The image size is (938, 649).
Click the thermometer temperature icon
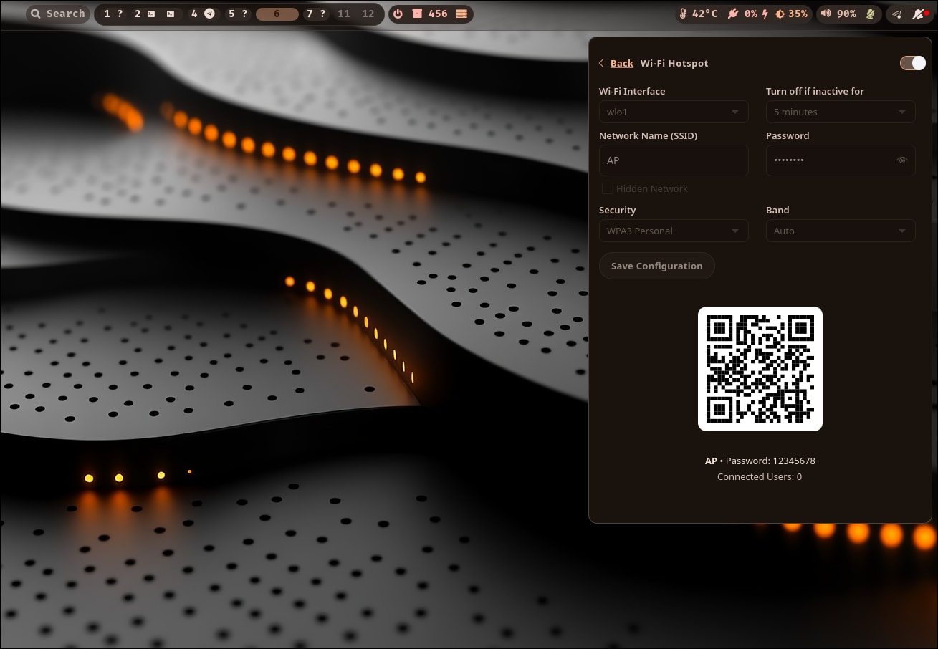point(683,14)
